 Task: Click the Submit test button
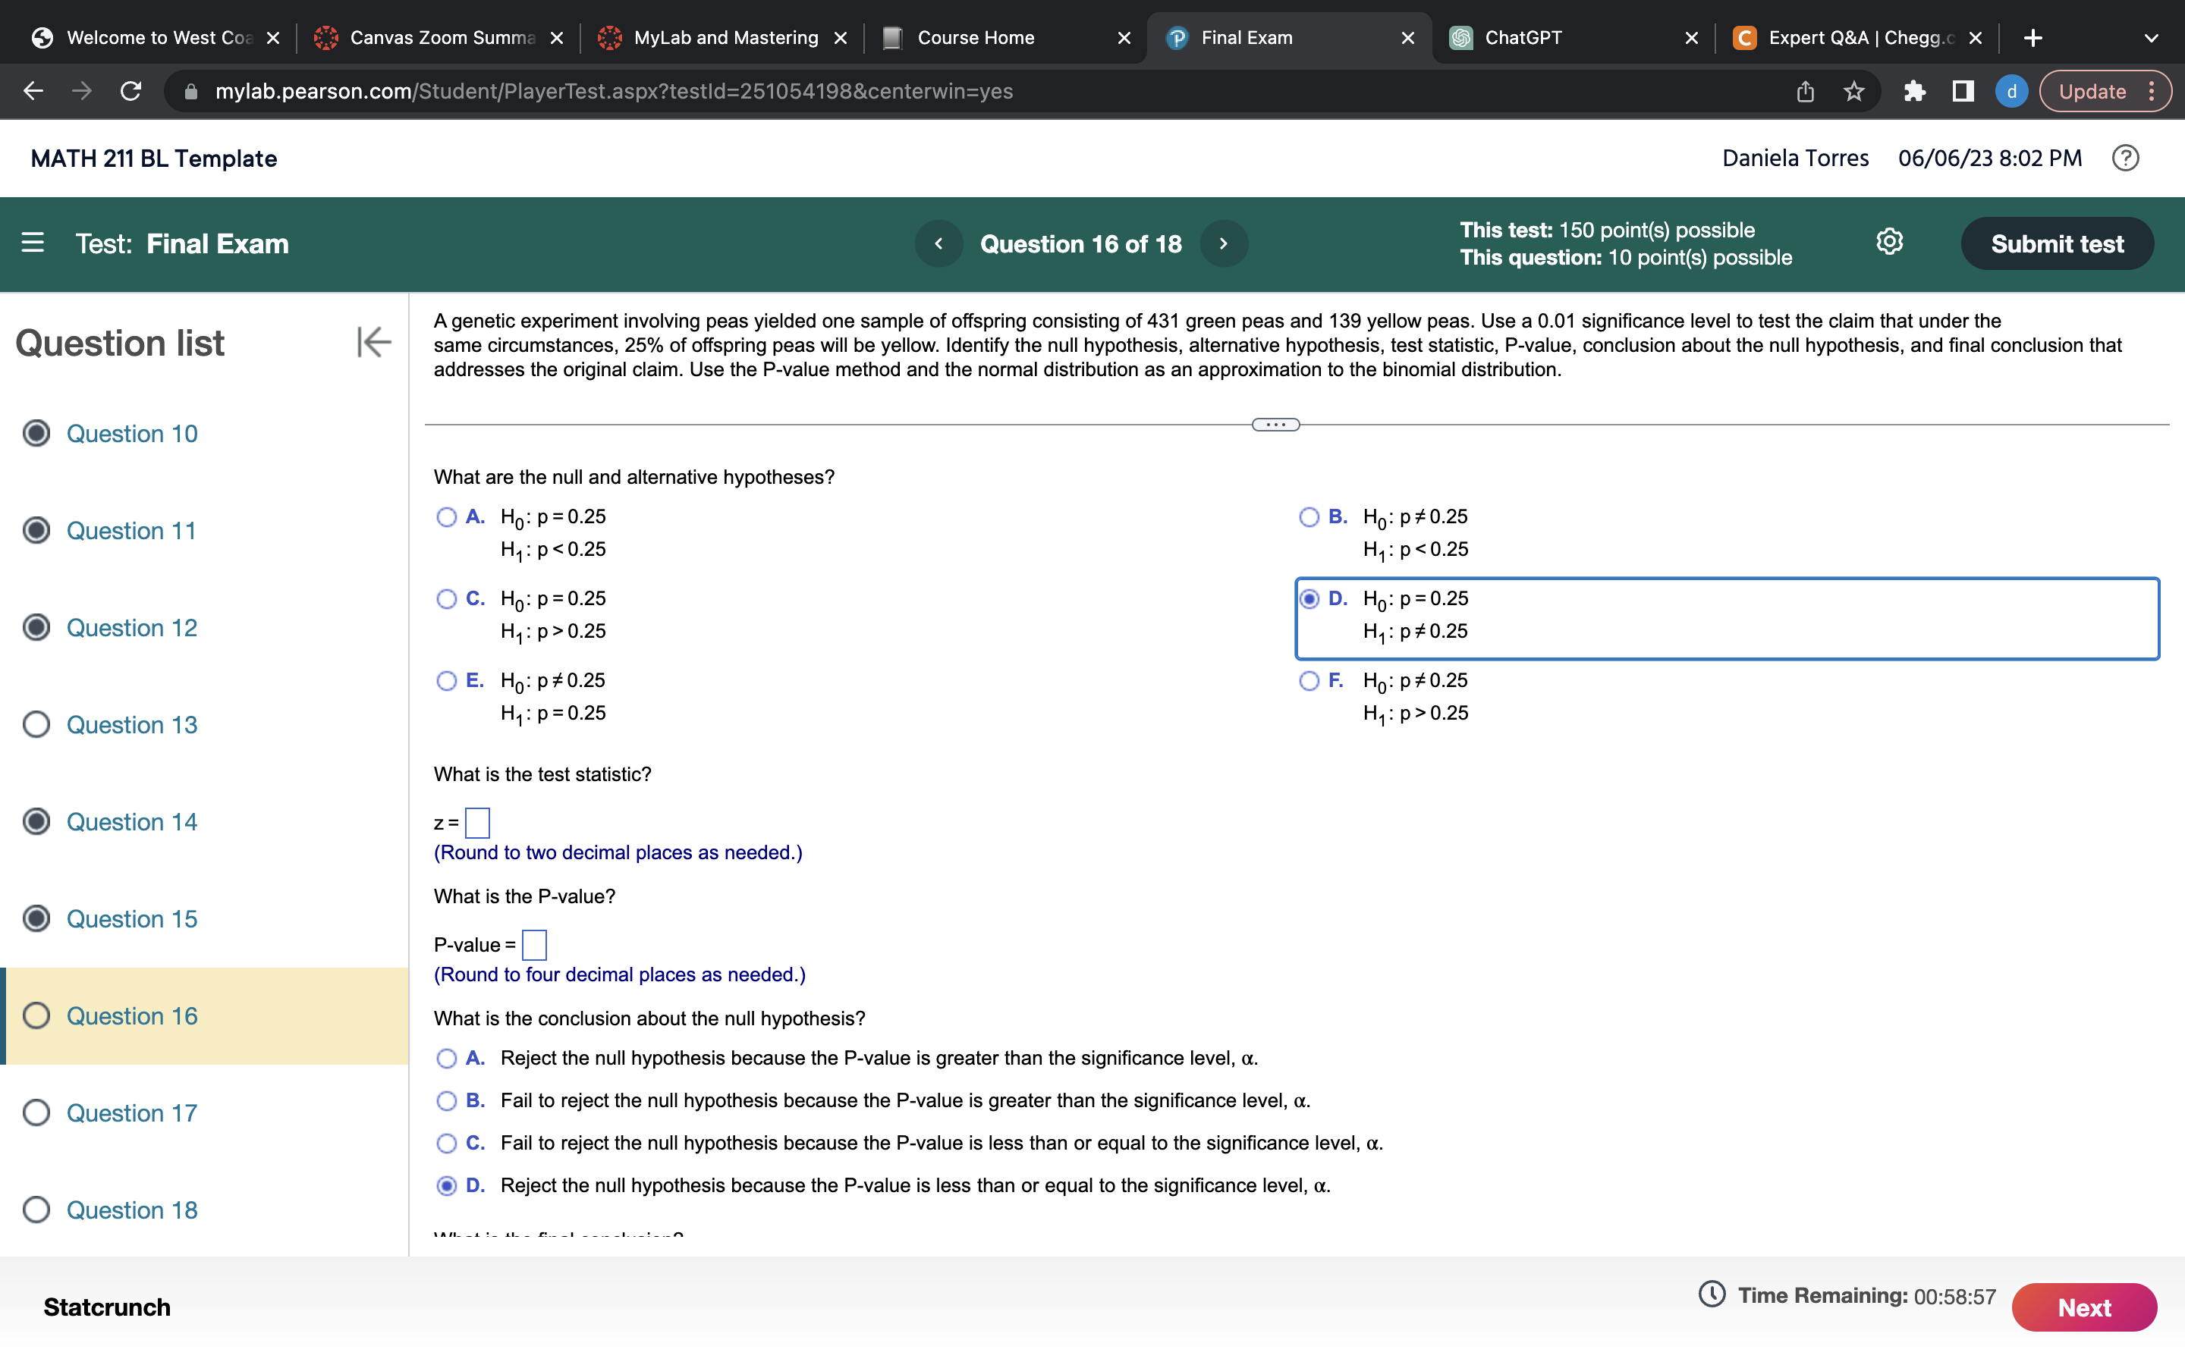(x=2057, y=243)
